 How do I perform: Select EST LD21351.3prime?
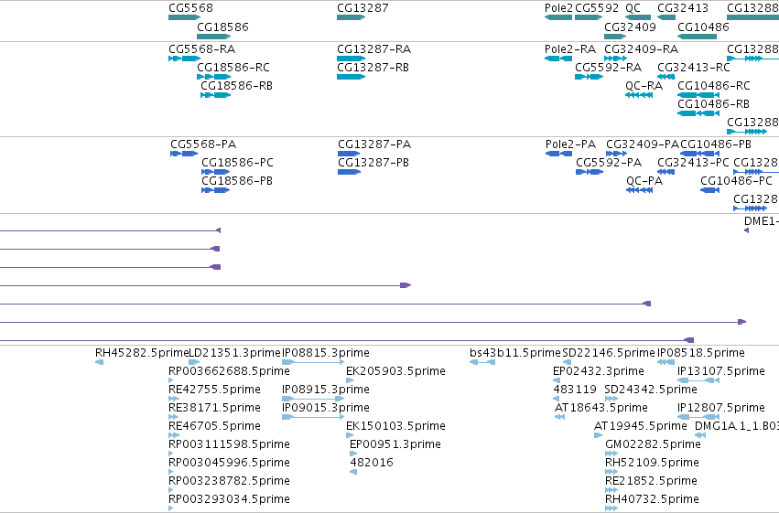coord(194,362)
